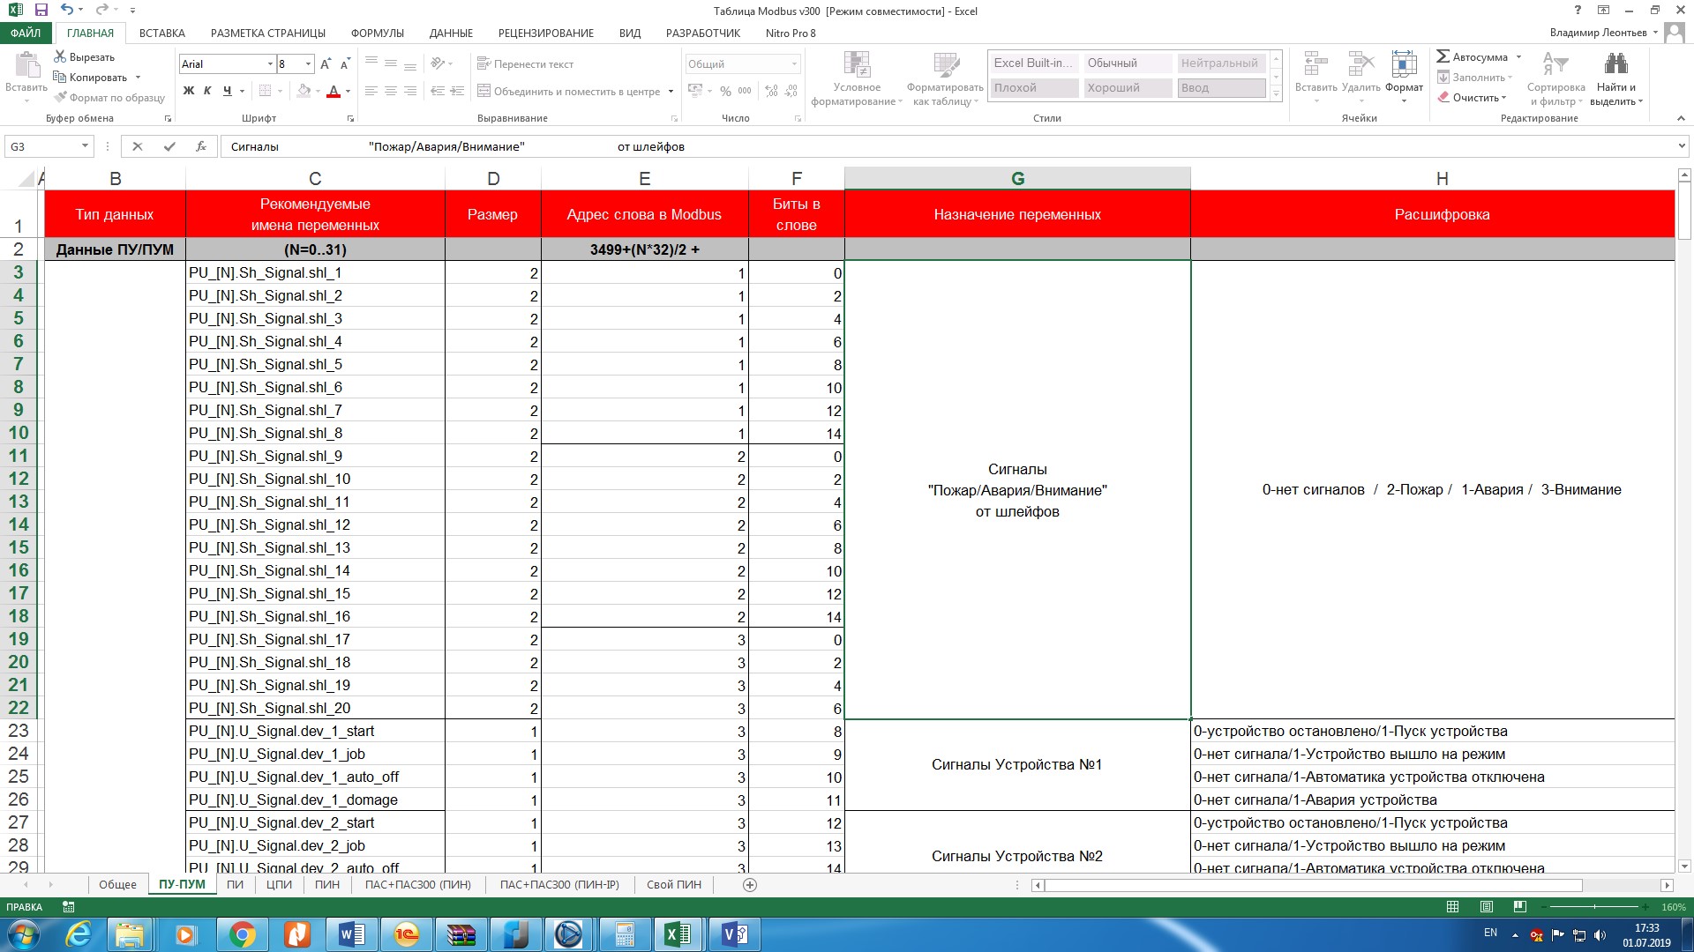
Task: Click the Cut (Вырезать) scissors icon
Action: pos(60,56)
